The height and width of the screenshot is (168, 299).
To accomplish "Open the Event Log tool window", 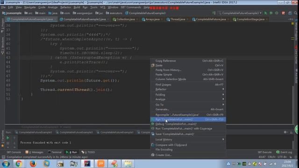I will tap(284, 152).
